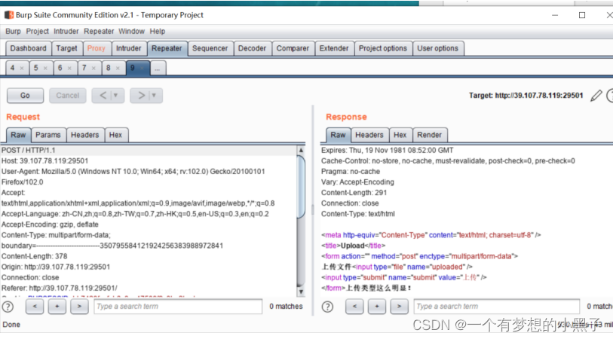This screenshot has width=613, height=339.
Task: Show request Headers view
Action: [x=85, y=135]
